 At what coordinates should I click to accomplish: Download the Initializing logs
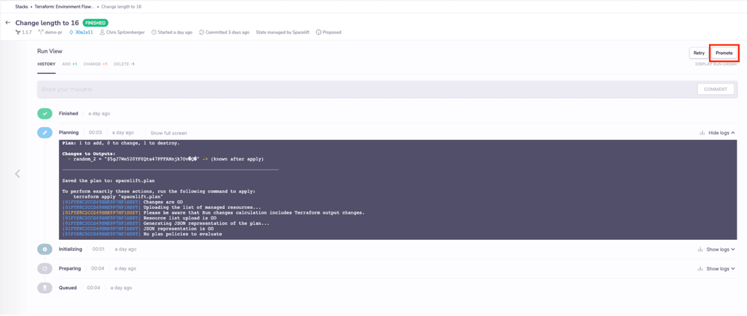[x=700, y=249]
